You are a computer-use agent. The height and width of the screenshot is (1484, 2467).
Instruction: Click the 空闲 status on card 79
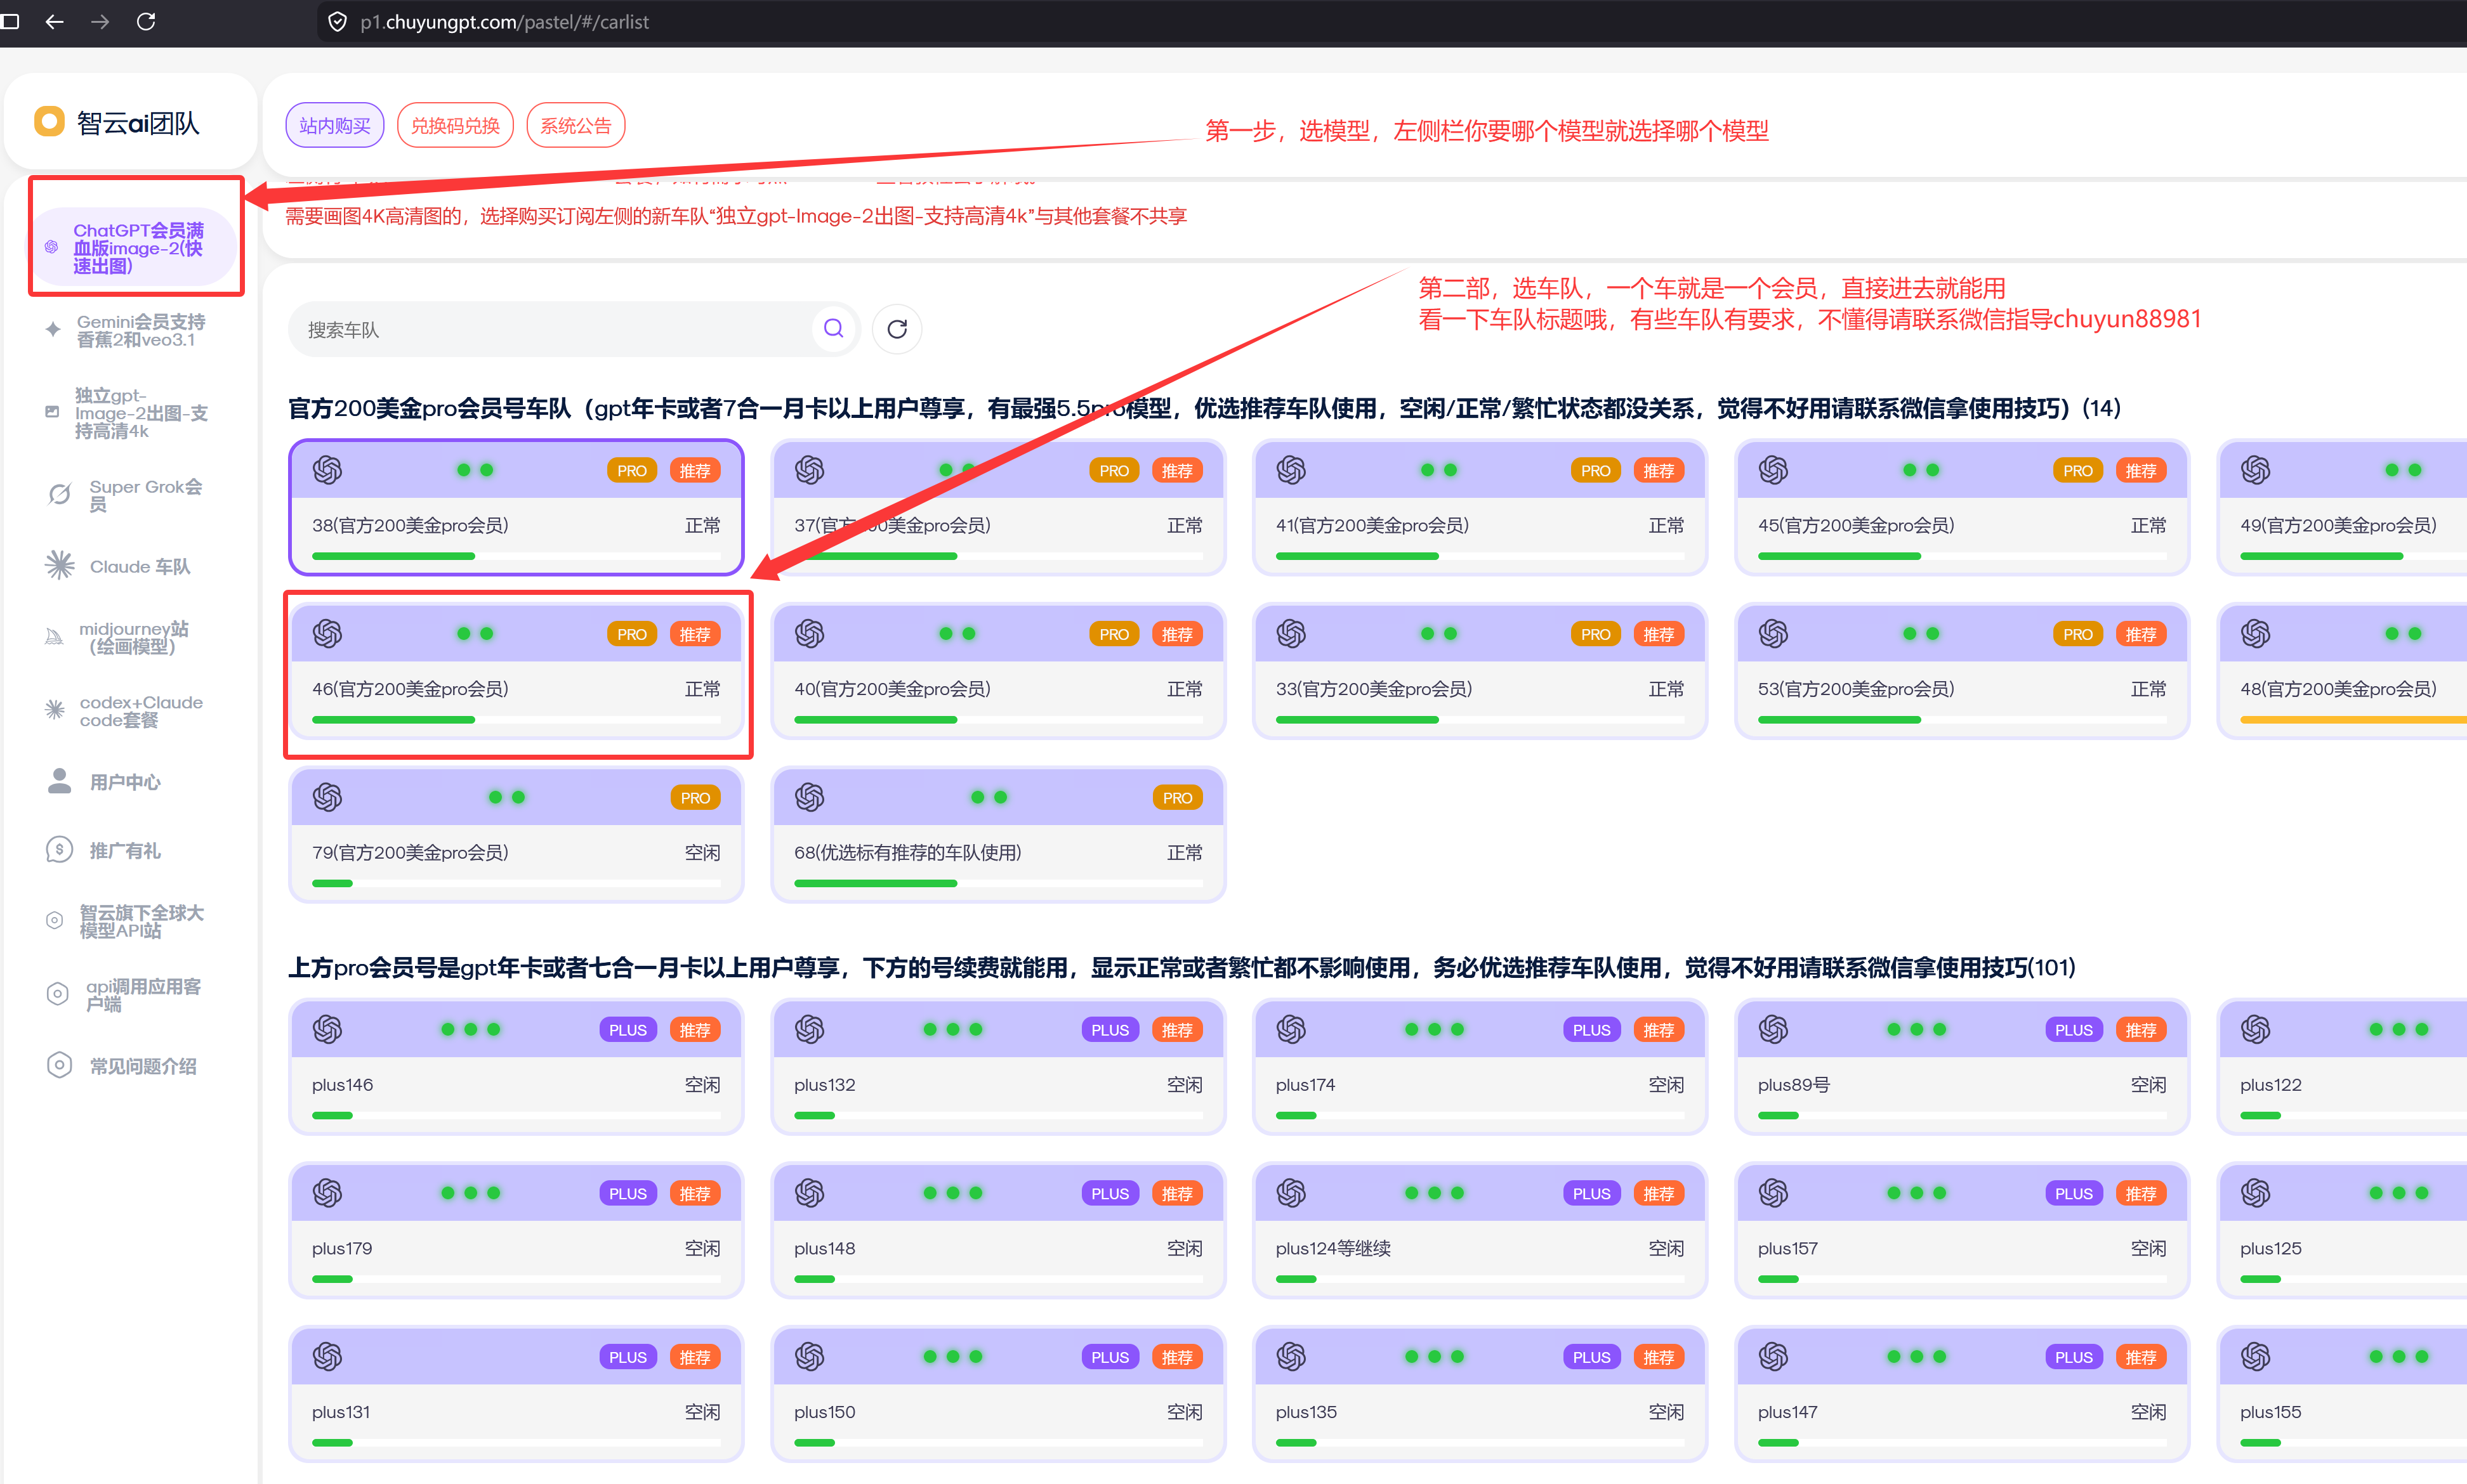(x=702, y=852)
